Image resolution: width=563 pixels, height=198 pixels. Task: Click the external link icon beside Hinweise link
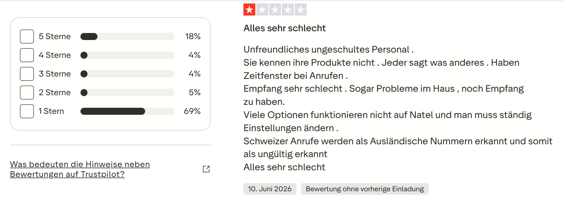[206, 169]
